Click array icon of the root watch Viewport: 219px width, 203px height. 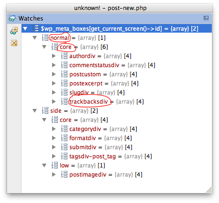[x=35, y=28]
